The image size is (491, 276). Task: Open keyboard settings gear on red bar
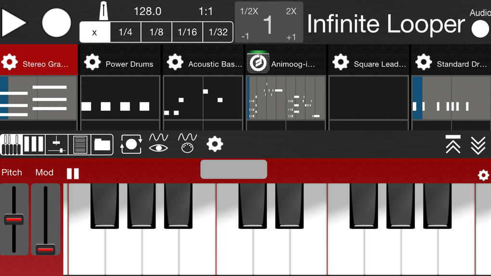tap(483, 175)
